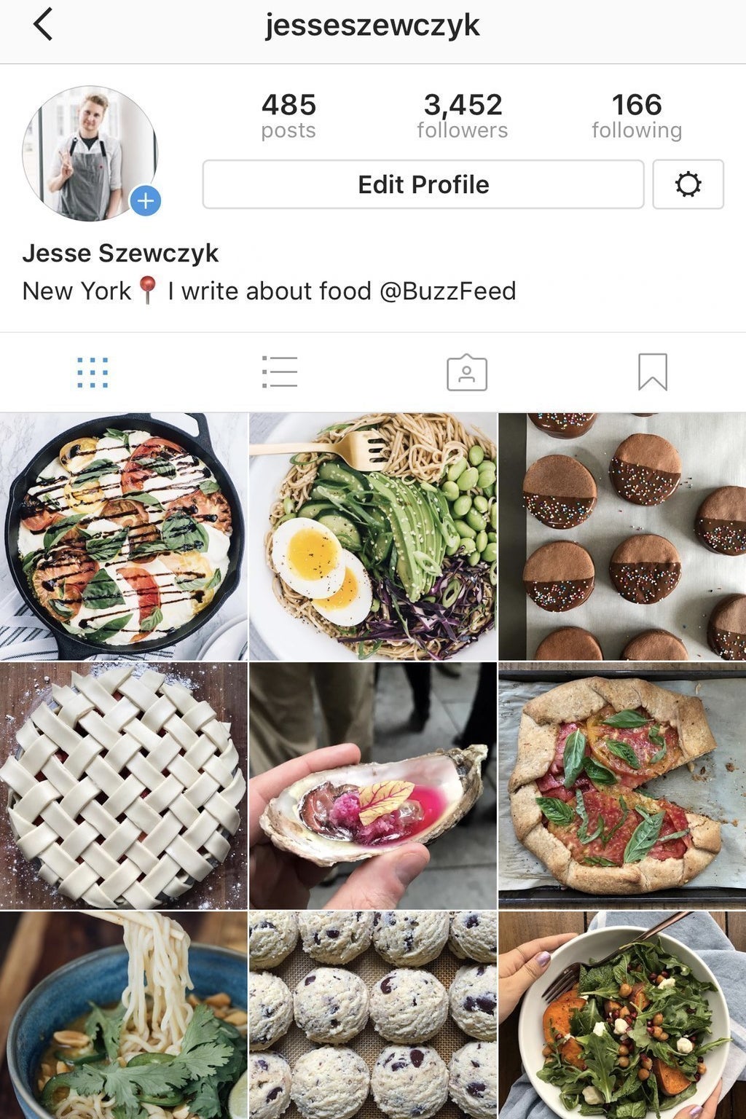This screenshot has height=1119, width=746.
Task: Tap the circular profile picture
Action: tap(90, 154)
